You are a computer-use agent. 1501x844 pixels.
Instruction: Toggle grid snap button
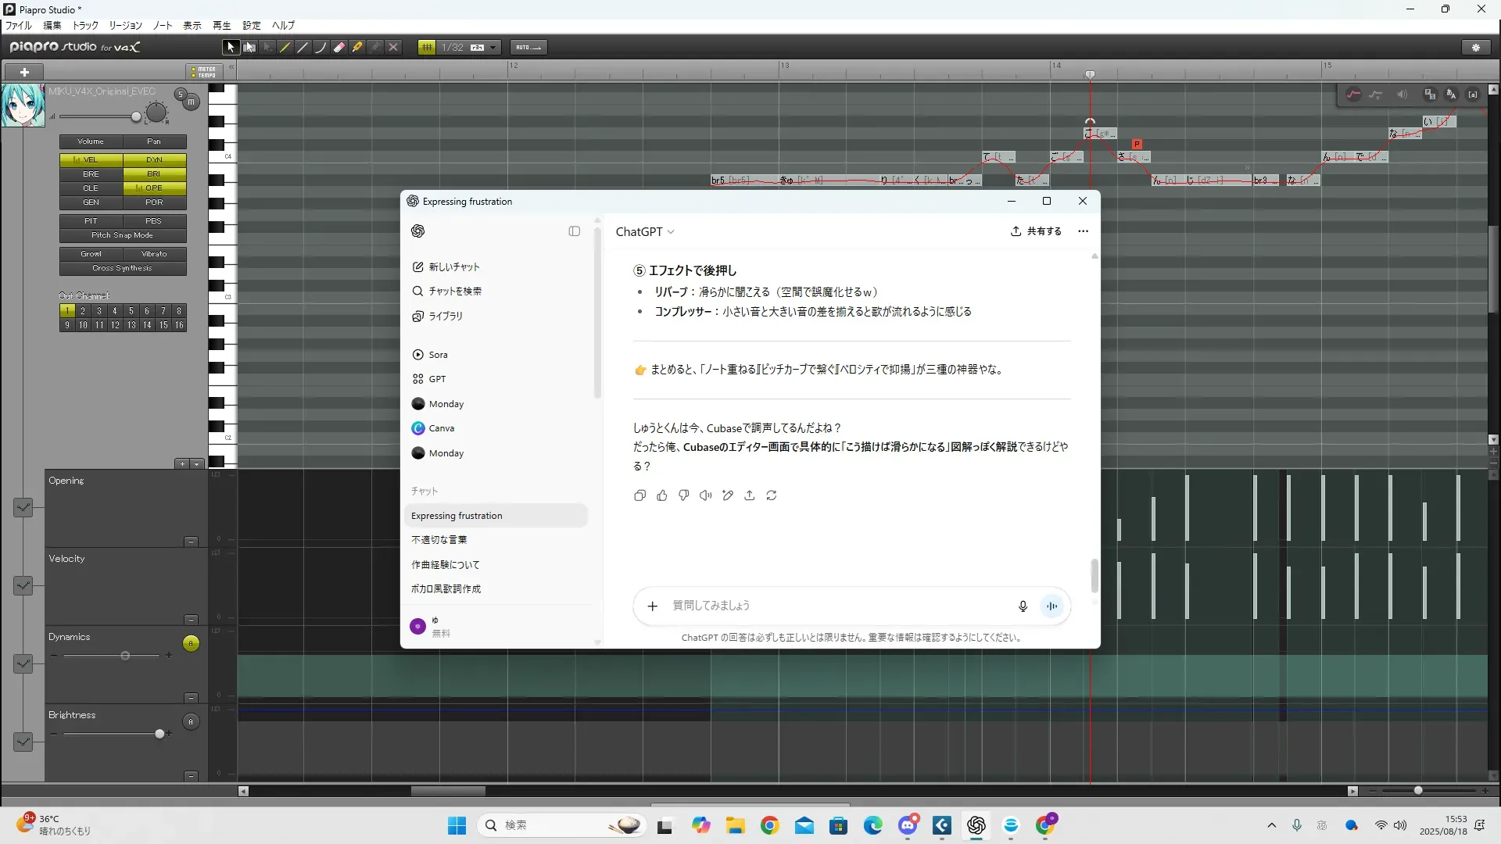point(427,48)
